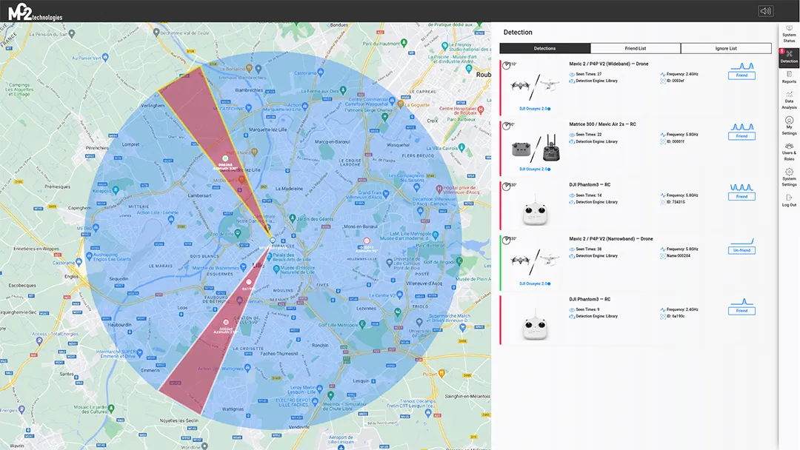Screen dimensions: 800x450
Task: Mark Matrice 300 / Mavic Air 2s as Friend
Action: (741, 136)
